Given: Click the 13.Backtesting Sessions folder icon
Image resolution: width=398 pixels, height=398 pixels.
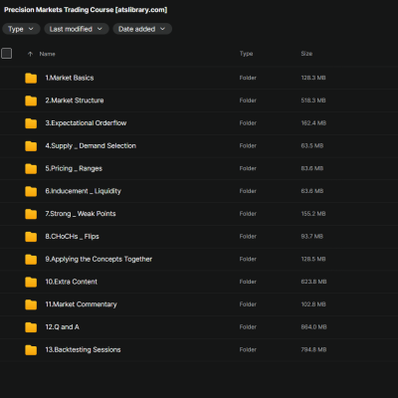Looking at the screenshot, I should pyautogui.click(x=31, y=350).
